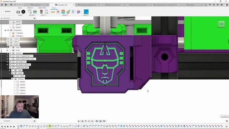
Task: Open the Viewports layout icon
Action: coord(104,121)
